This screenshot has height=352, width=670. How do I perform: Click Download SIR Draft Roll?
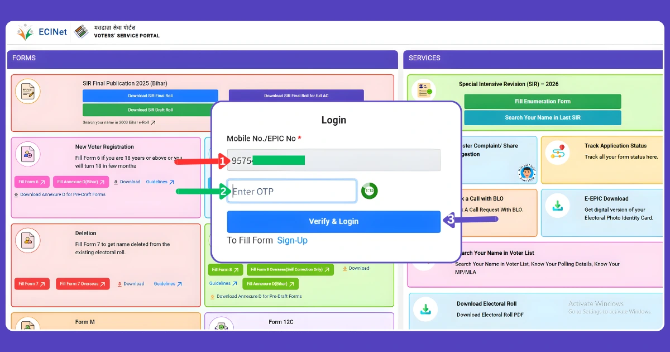coord(151,110)
